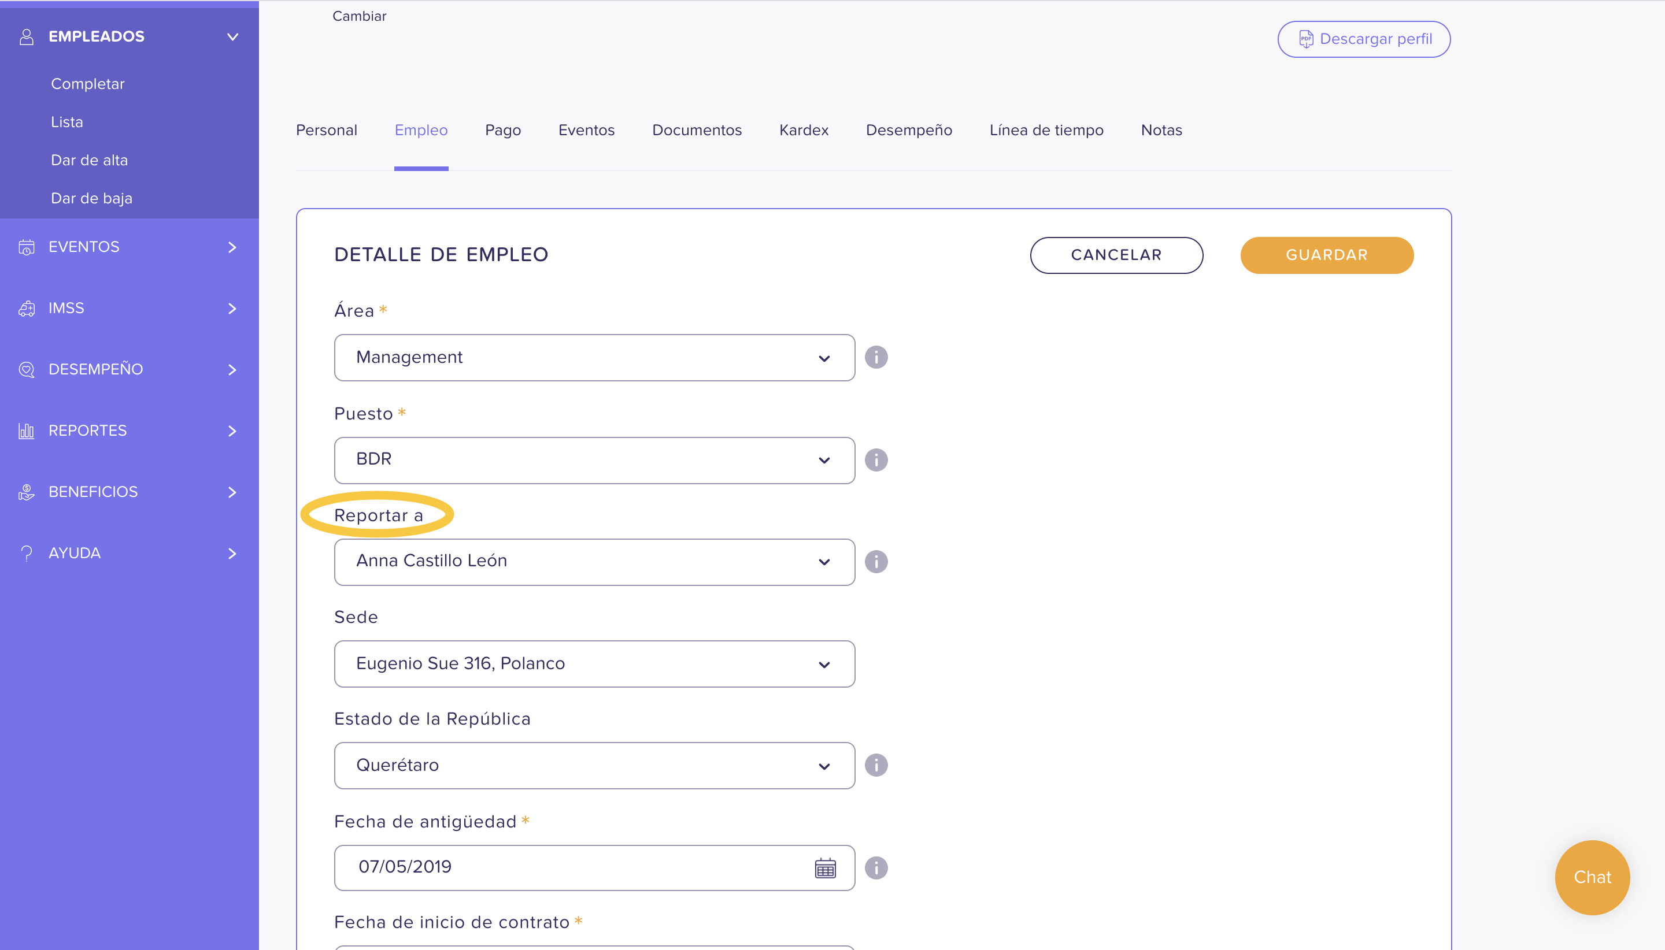Open calendar picker for Fecha de antigüedad
The height and width of the screenshot is (950, 1665).
(825, 868)
